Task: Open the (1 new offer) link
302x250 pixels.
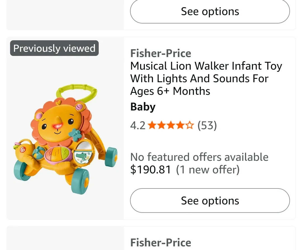Action: [x=207, y=170]
